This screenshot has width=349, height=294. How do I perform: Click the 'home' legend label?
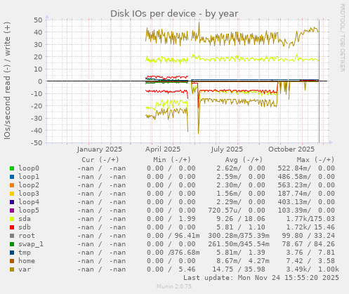tap(27, 261)
